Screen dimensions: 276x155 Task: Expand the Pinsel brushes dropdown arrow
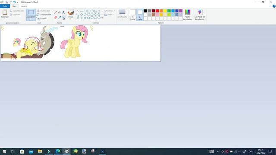(x=71, y=19)
